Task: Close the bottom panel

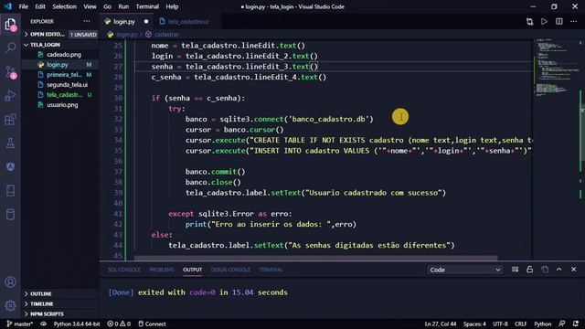Action: pos(573,270)
